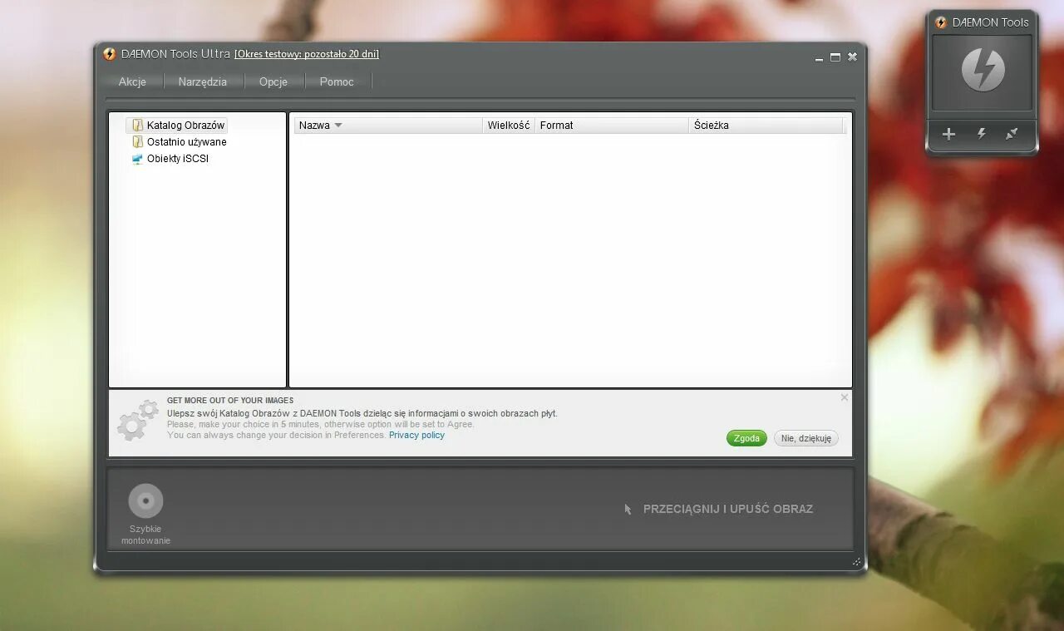Decline with the Nie, dziękuję button
Image resolution: width=1064 pixels, height=631 pixels.
[805, 438]
